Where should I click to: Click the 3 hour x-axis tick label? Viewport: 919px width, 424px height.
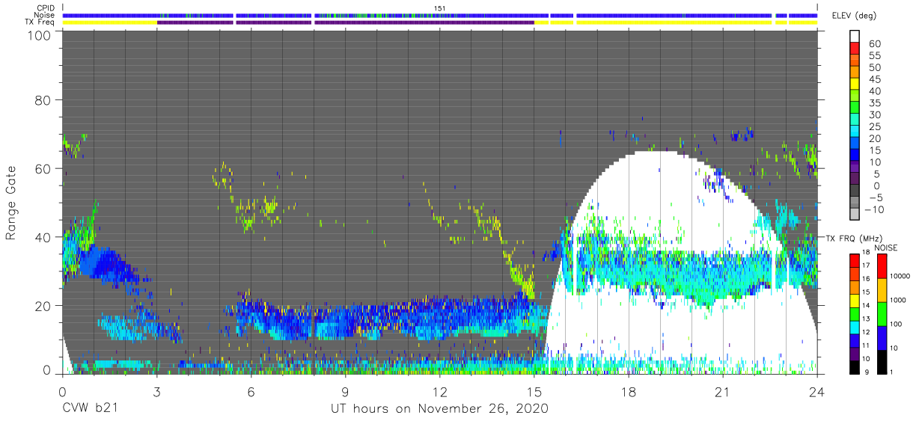pos(156,391)
